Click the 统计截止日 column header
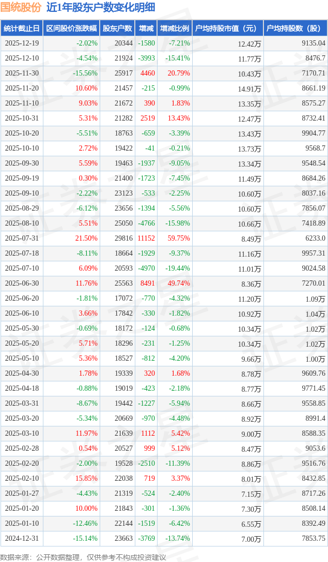Screen dimensions: 328x562 coord(21,28)
